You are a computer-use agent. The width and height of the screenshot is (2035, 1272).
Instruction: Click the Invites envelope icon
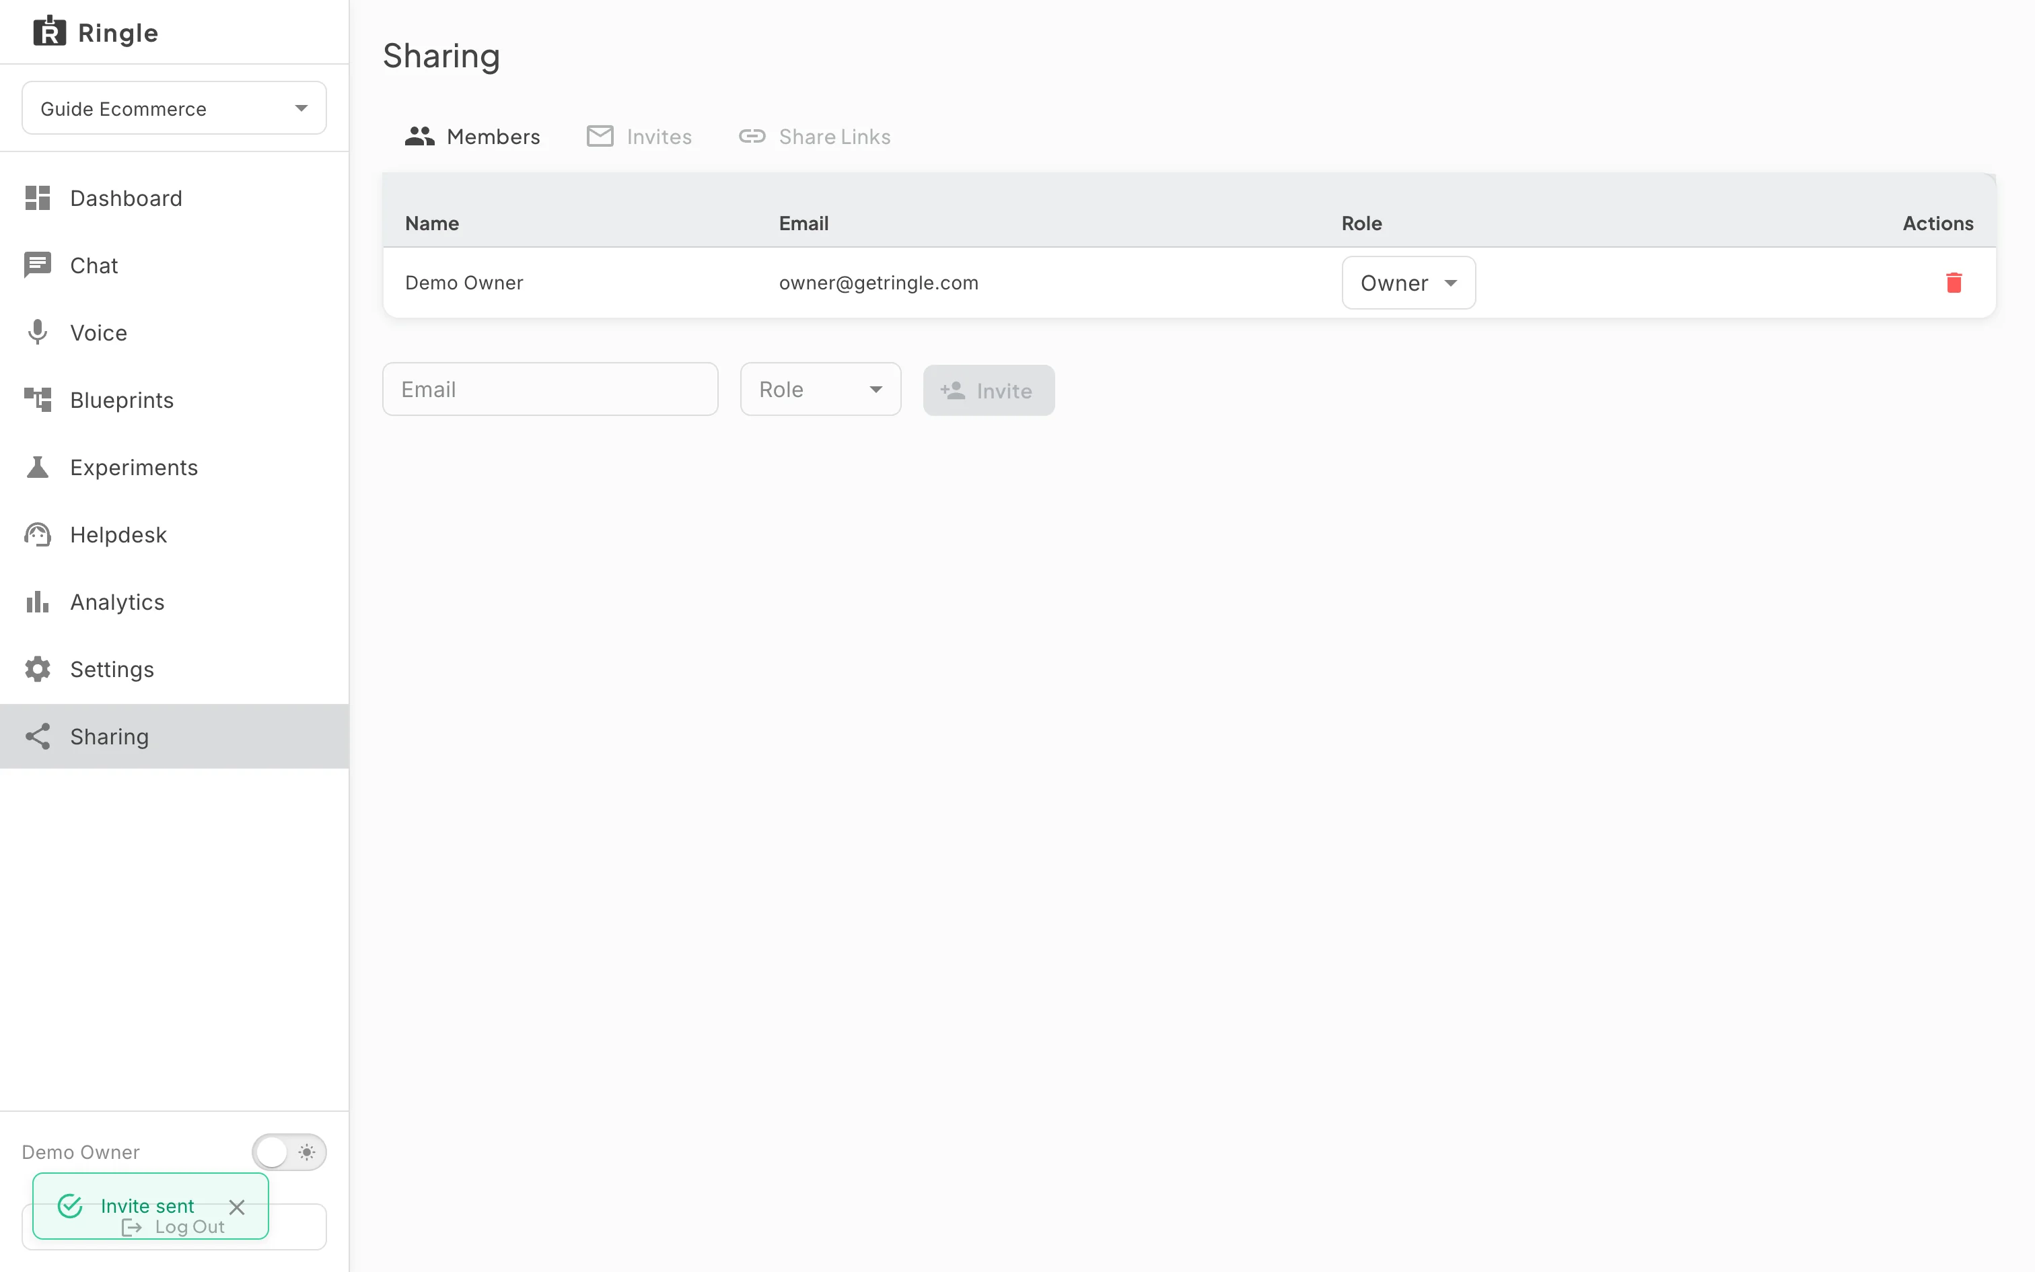pos(600,135)
